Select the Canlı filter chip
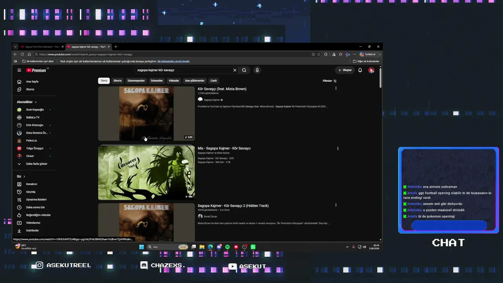503x283 pixels. point(213,81)
